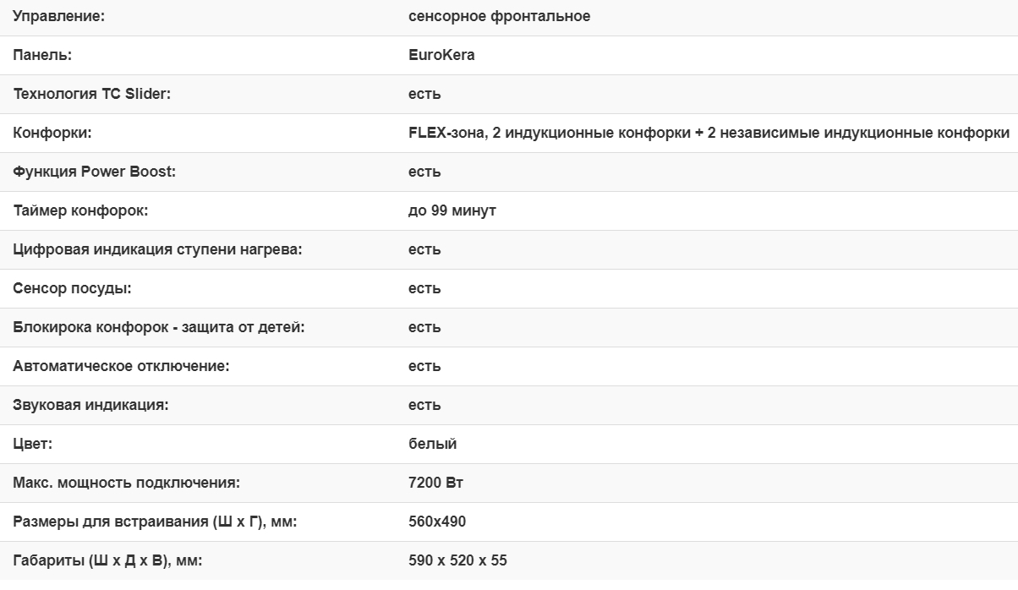Click the "Функция Power Boost:" label
1018x590 pixels.
pos(95,172)
